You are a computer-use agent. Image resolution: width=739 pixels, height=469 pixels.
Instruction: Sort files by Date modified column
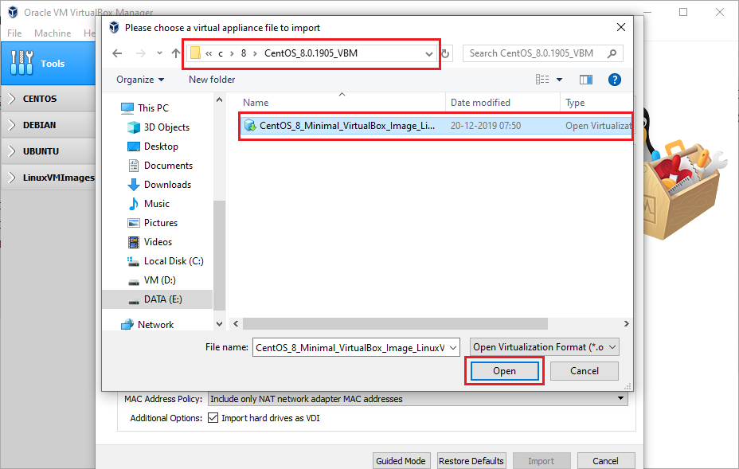click(x=480, y=103)
